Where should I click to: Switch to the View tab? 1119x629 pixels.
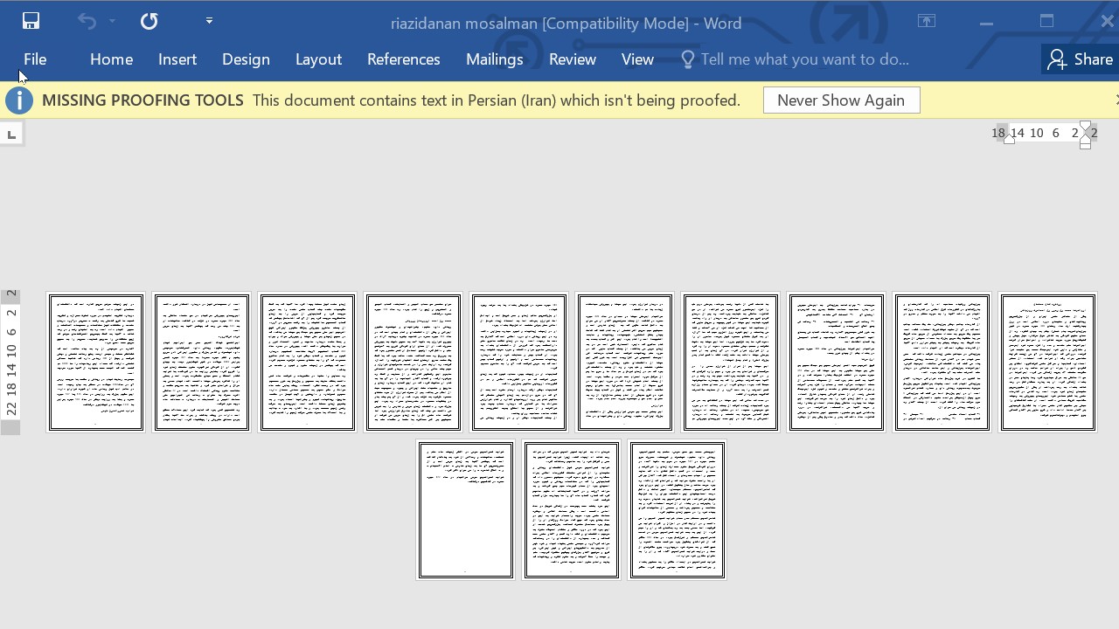click(x=637, y=59)
